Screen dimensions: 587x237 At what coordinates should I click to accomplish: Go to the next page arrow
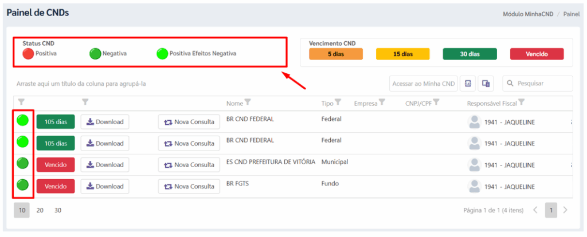tap(565, 211)
